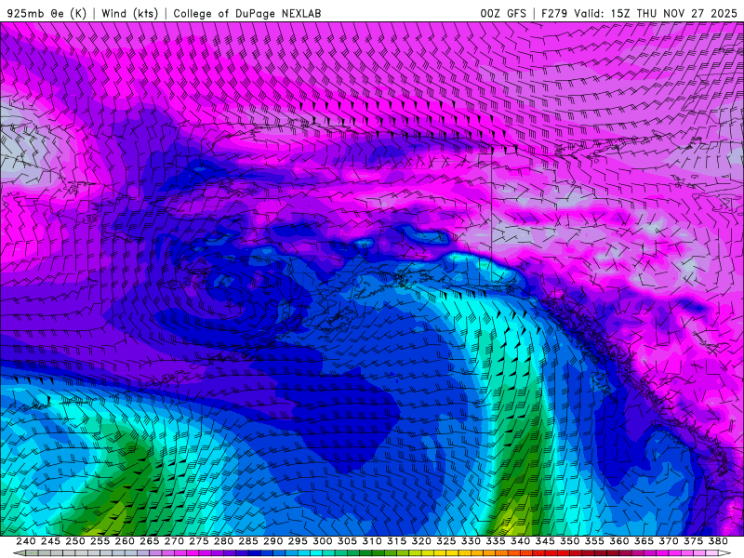
Task: Select the 290 scale label
Action: 272,541
